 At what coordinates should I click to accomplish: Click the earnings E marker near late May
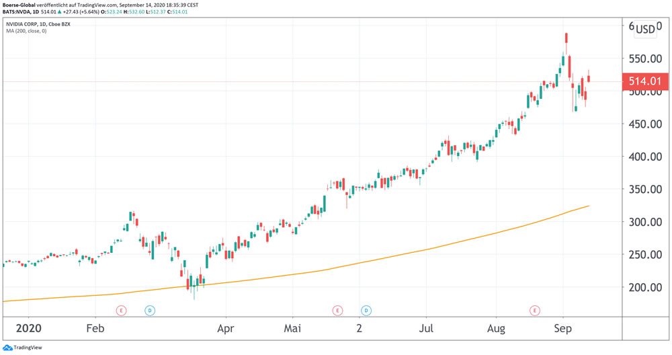point(338,310)
